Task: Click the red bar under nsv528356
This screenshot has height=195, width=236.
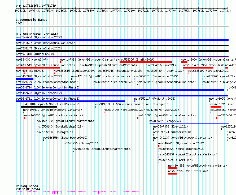Action: tap(146, 62)
